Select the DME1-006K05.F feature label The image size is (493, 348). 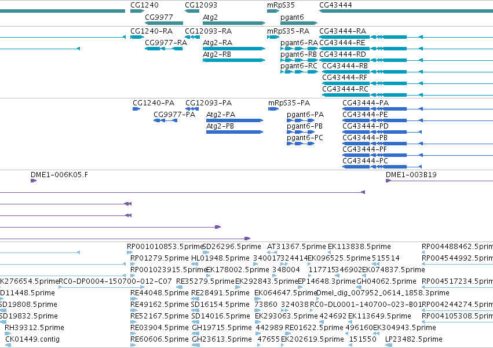[x=60, y=175]
